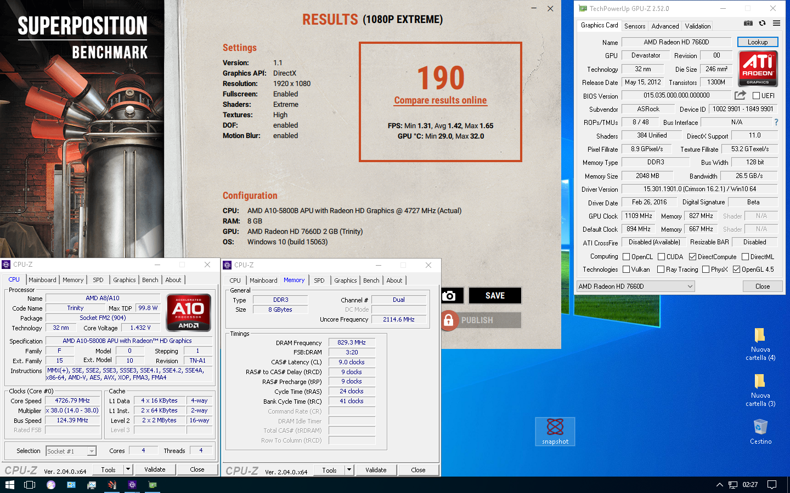
Task: Click the round bird taskbar icon
Action: 51,485
